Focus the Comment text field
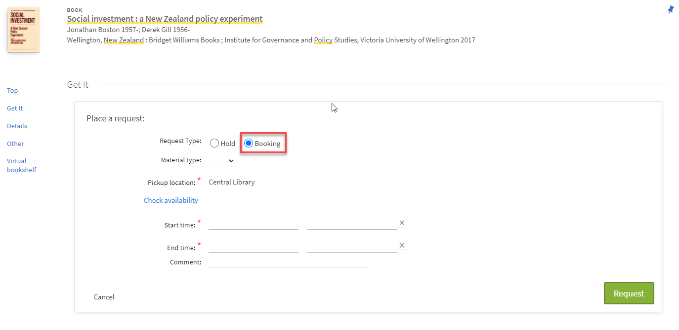This screenshot has width=679, height=330. pyautogui.click(x=287, y=262)
